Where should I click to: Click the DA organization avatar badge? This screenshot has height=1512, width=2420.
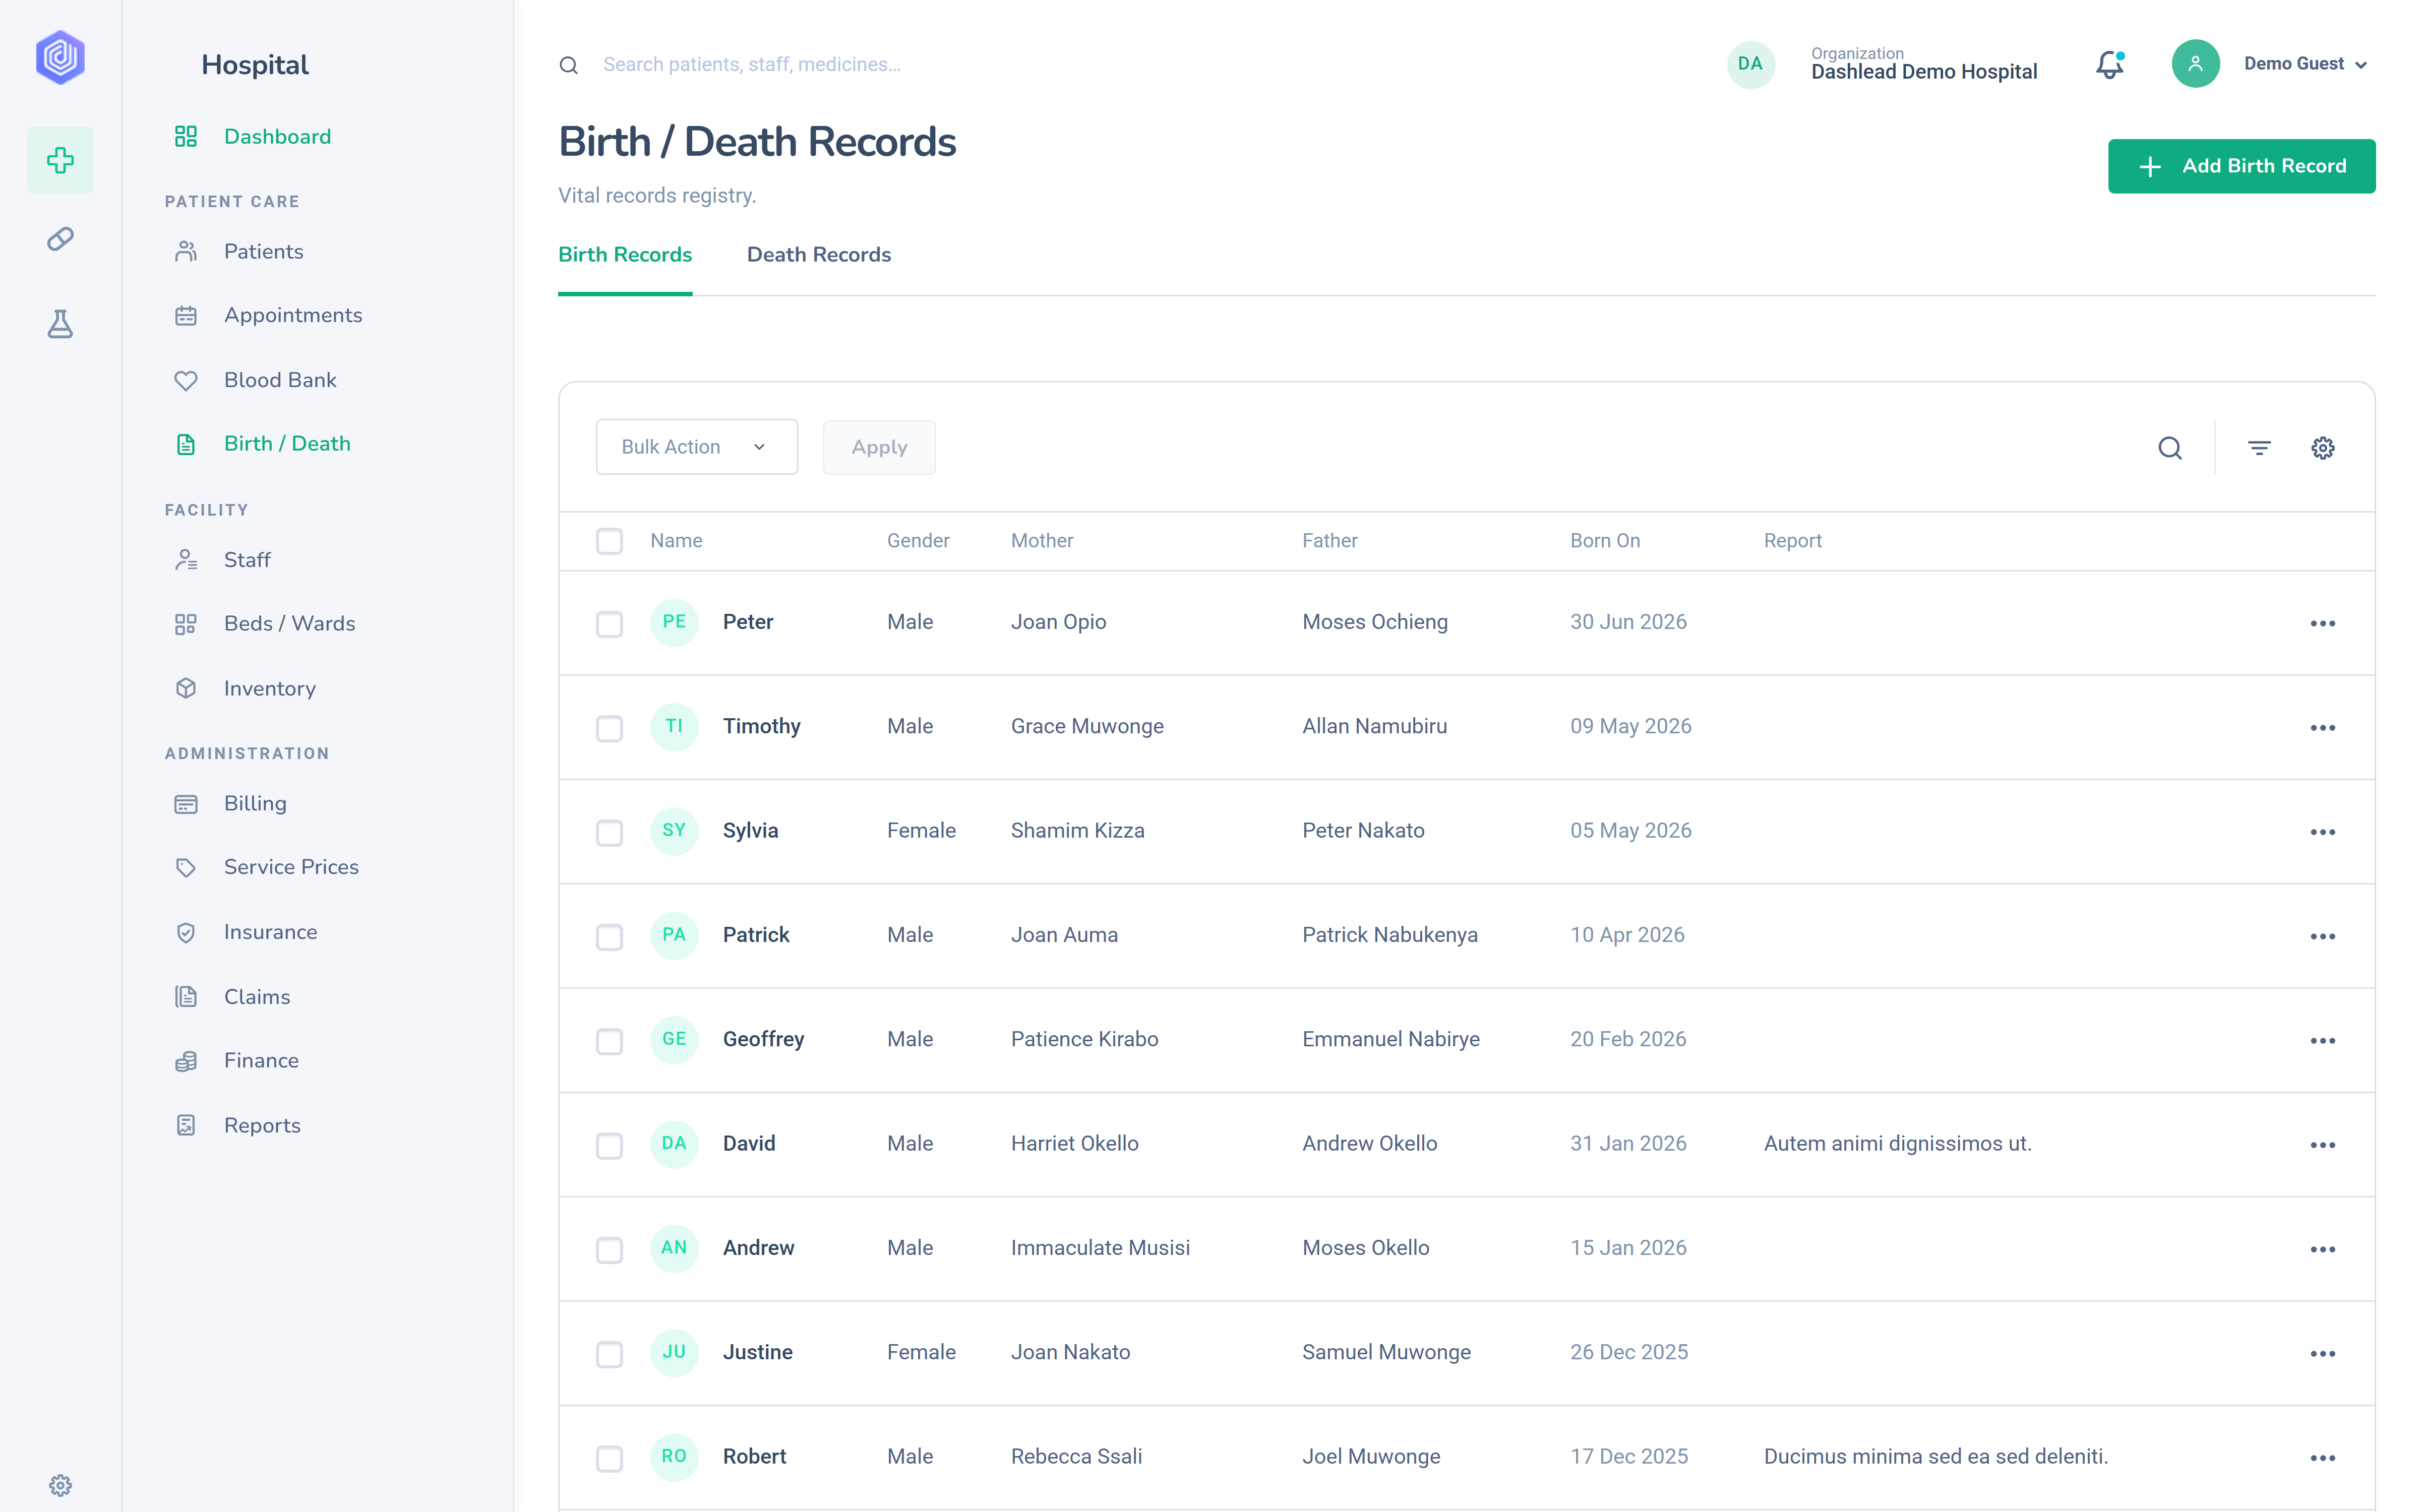[x=1750, y=64]
